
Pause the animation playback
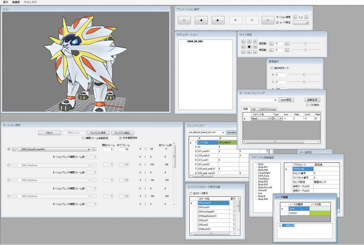(252, 20)
